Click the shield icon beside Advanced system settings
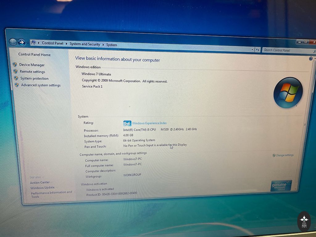Image resolution: width=316 pixels, height=237 pixels. pos(16,85)
